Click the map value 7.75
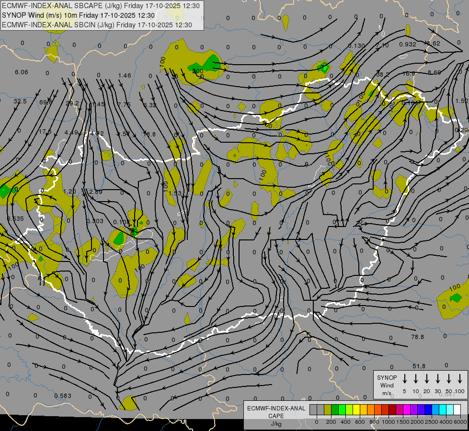This screenshot has width=469, height=431. (124, 104)
